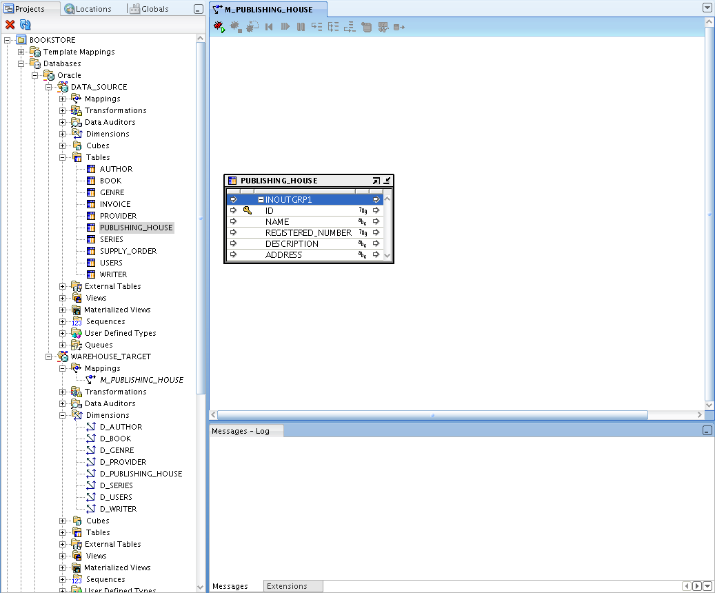Minimize the Projects navigator panel

(x=199, y=9)
